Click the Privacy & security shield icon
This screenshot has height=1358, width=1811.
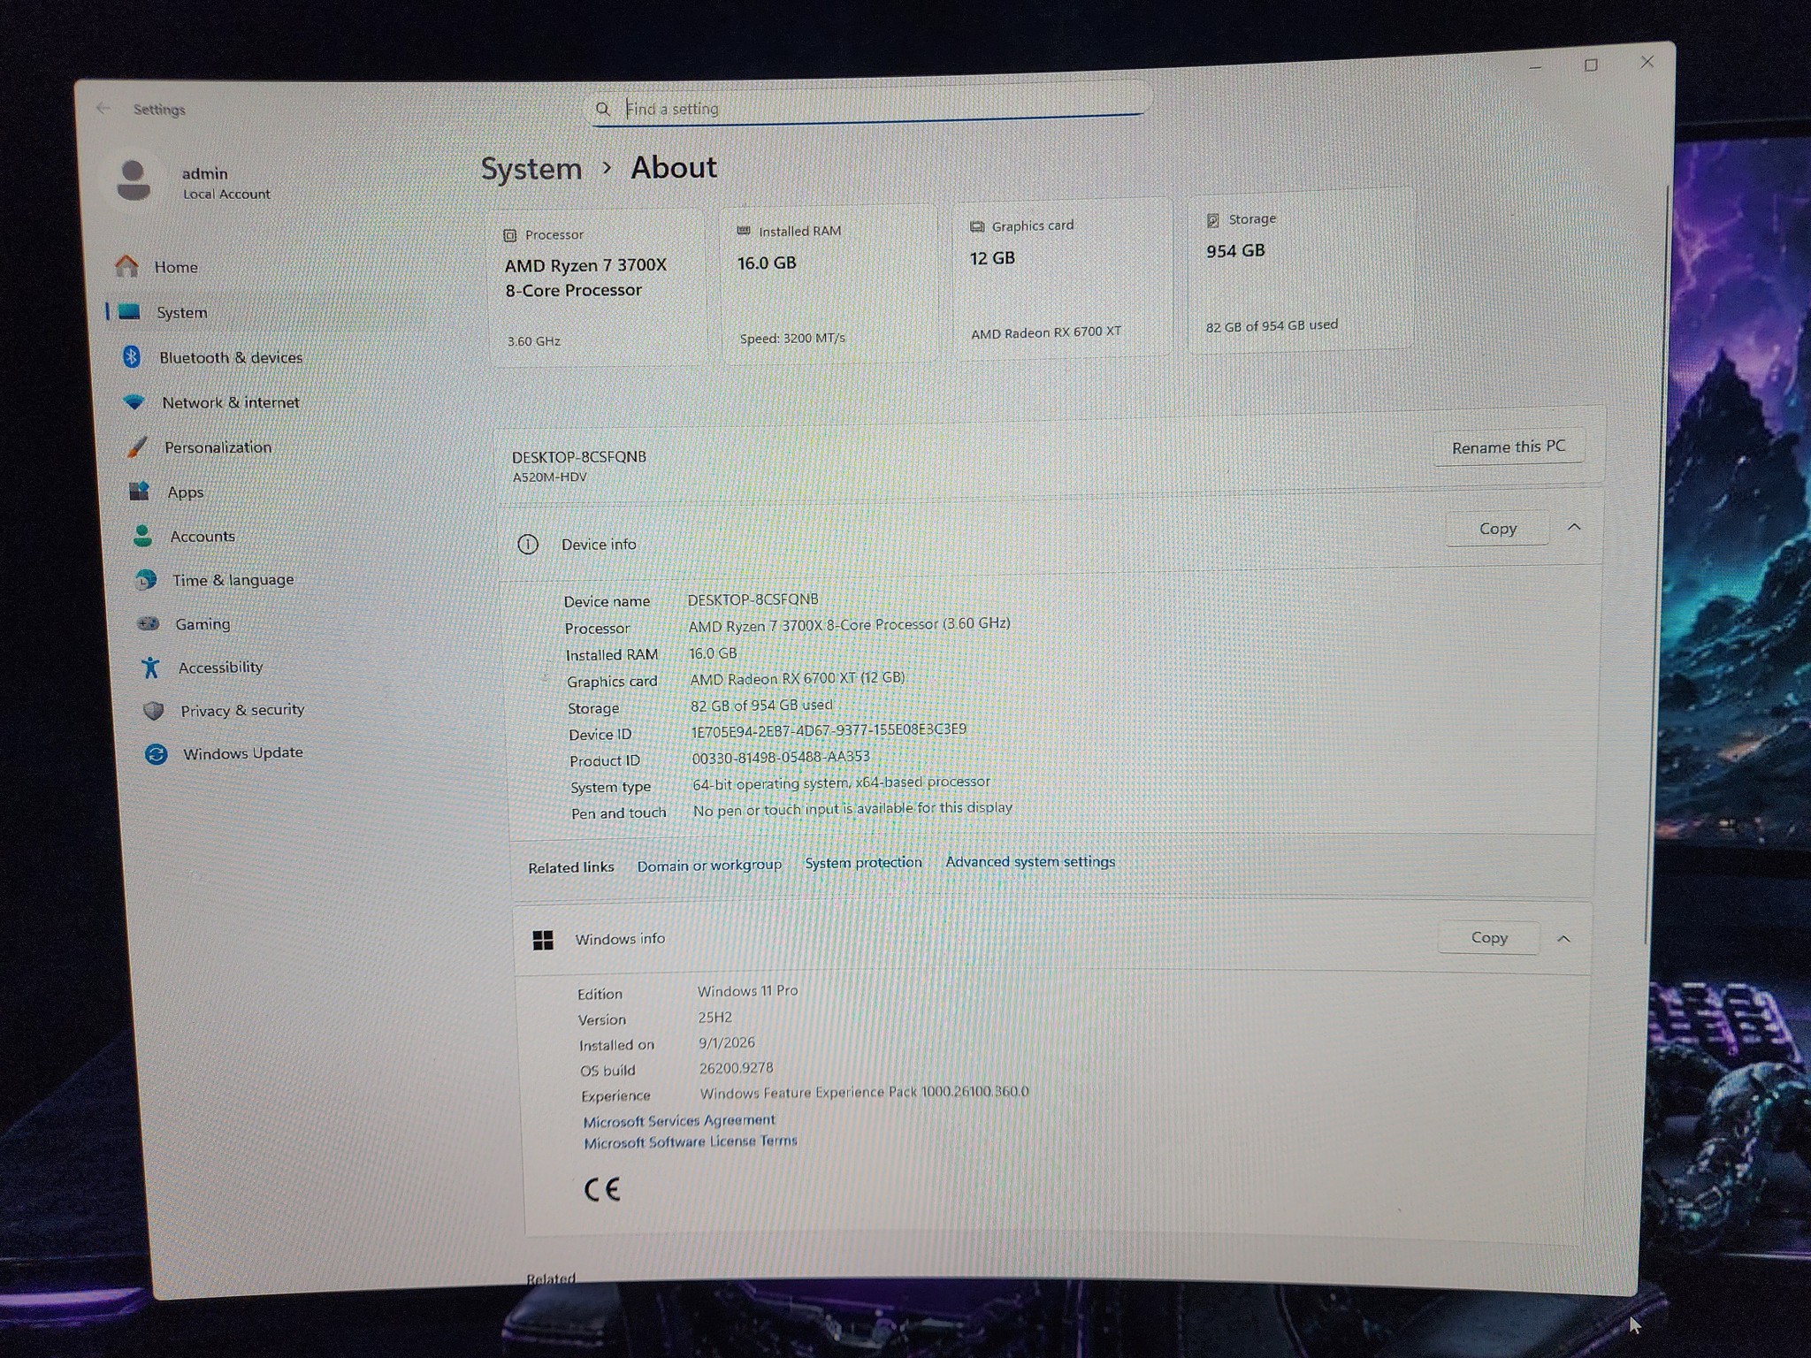pyautogui.click(x=154, y=710)
